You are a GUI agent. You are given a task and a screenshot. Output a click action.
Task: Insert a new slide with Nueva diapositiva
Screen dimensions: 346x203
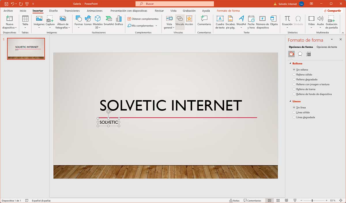pos(10,22)
